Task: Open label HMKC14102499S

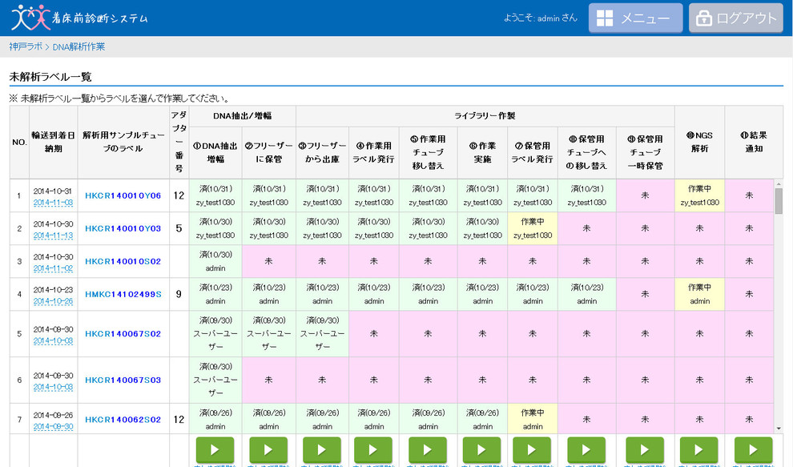Action: coord(123,295)
